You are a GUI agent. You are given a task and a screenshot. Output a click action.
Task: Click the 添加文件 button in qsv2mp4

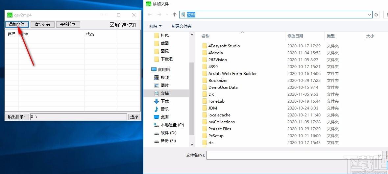[x=17, y=24]
